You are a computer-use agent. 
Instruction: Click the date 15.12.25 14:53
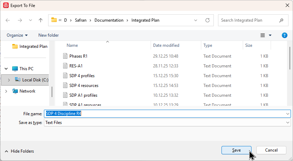coord(166,86)
